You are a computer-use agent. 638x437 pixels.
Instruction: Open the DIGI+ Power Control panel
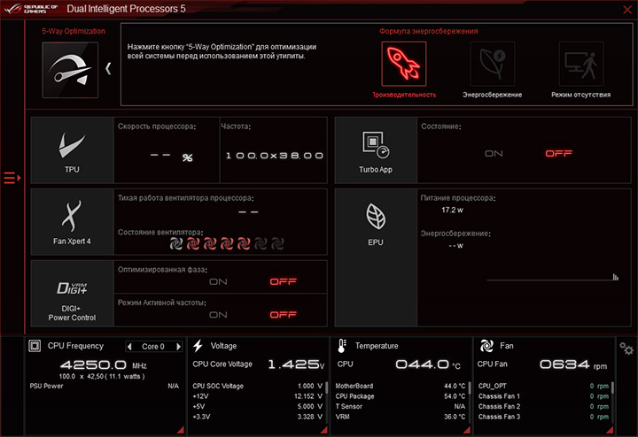point(72,294)
